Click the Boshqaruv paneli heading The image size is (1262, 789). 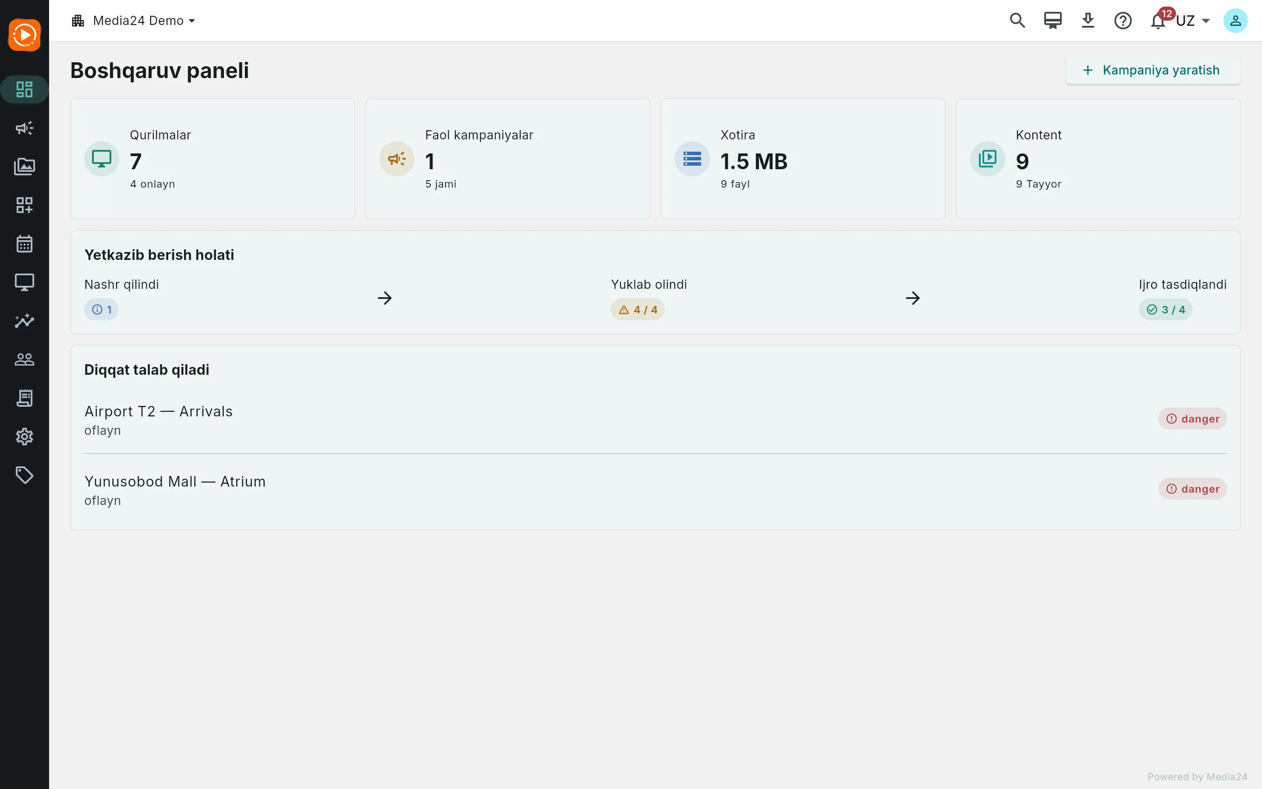coord(160,71)
